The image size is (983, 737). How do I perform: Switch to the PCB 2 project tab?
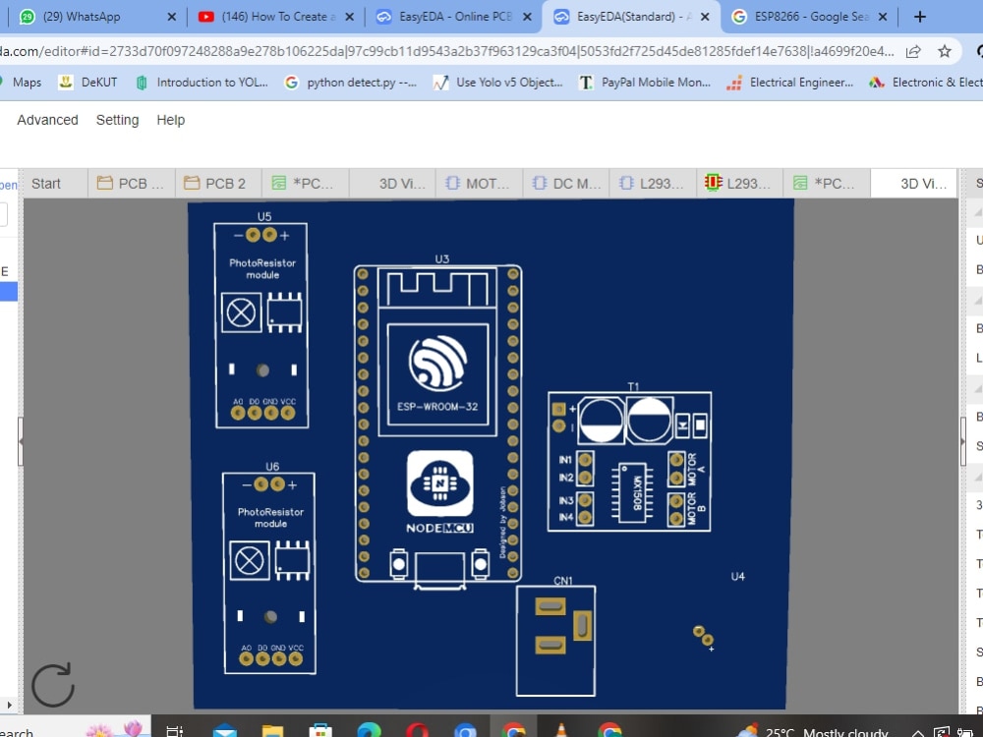click(218, 184)
